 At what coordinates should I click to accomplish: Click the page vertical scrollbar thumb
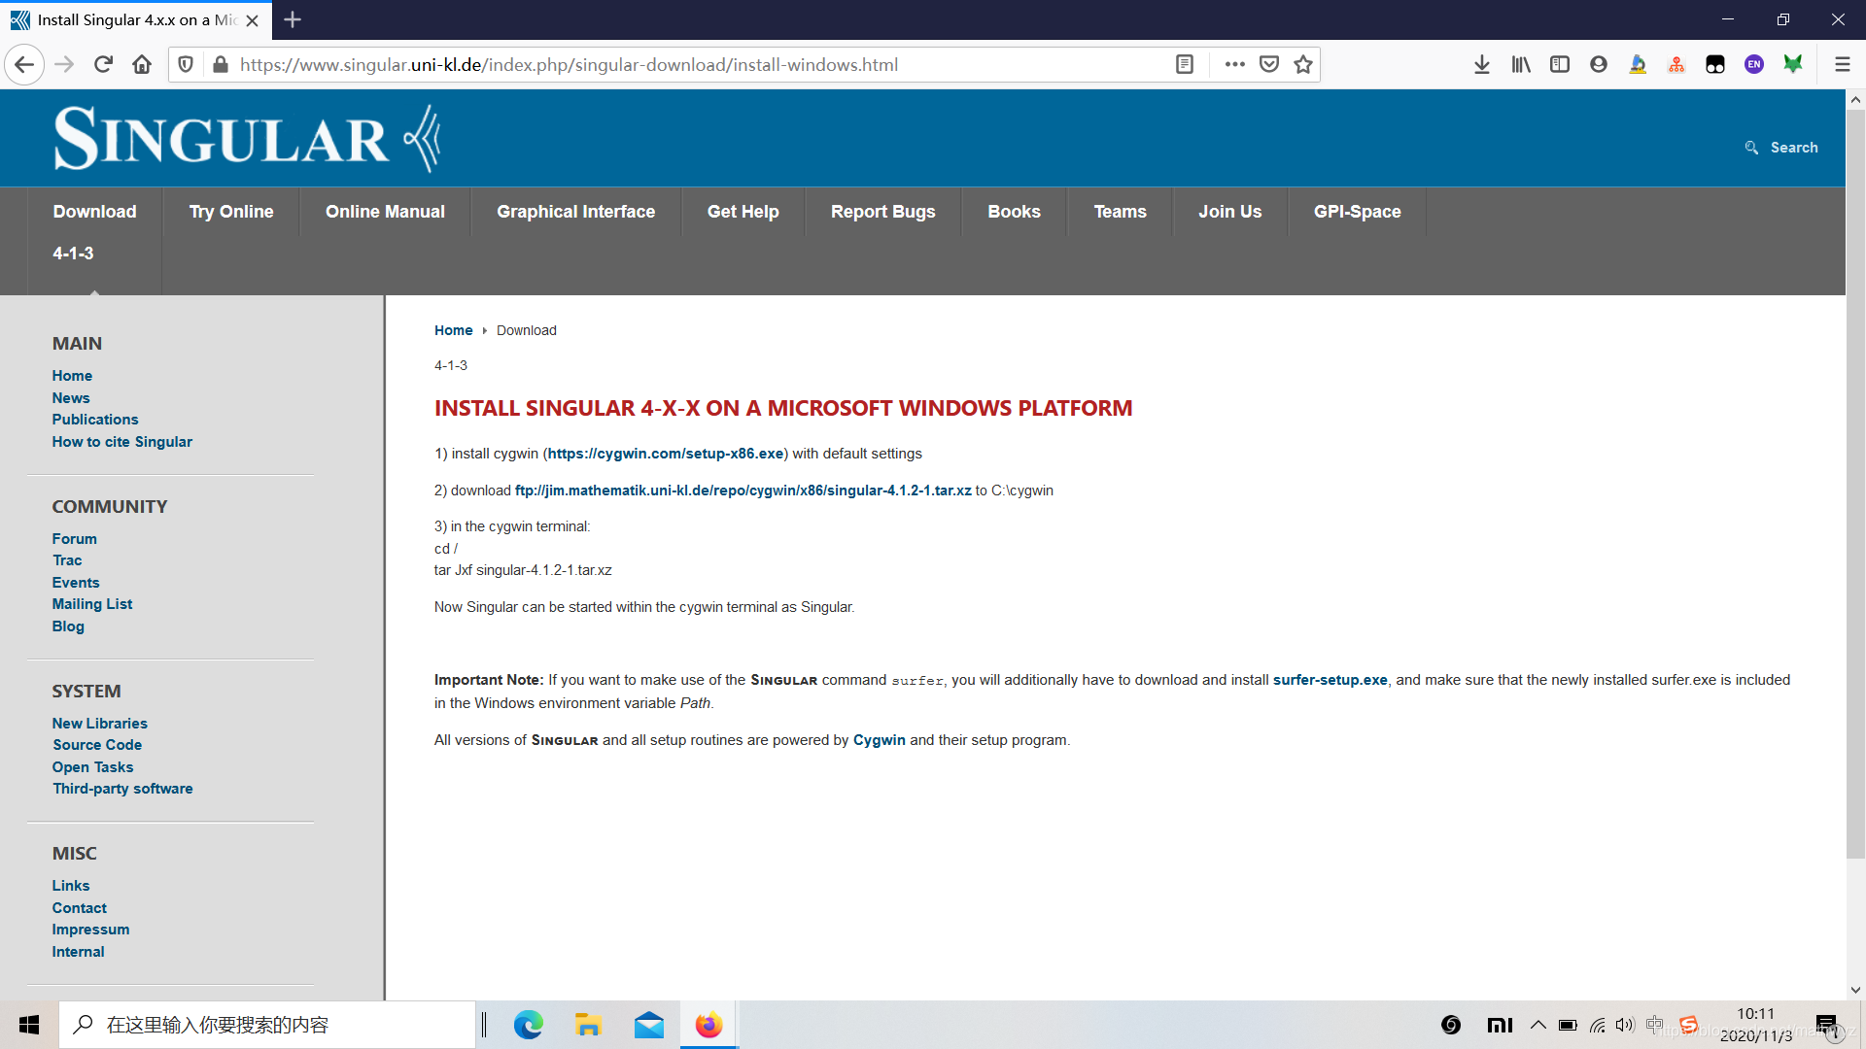1855,486
